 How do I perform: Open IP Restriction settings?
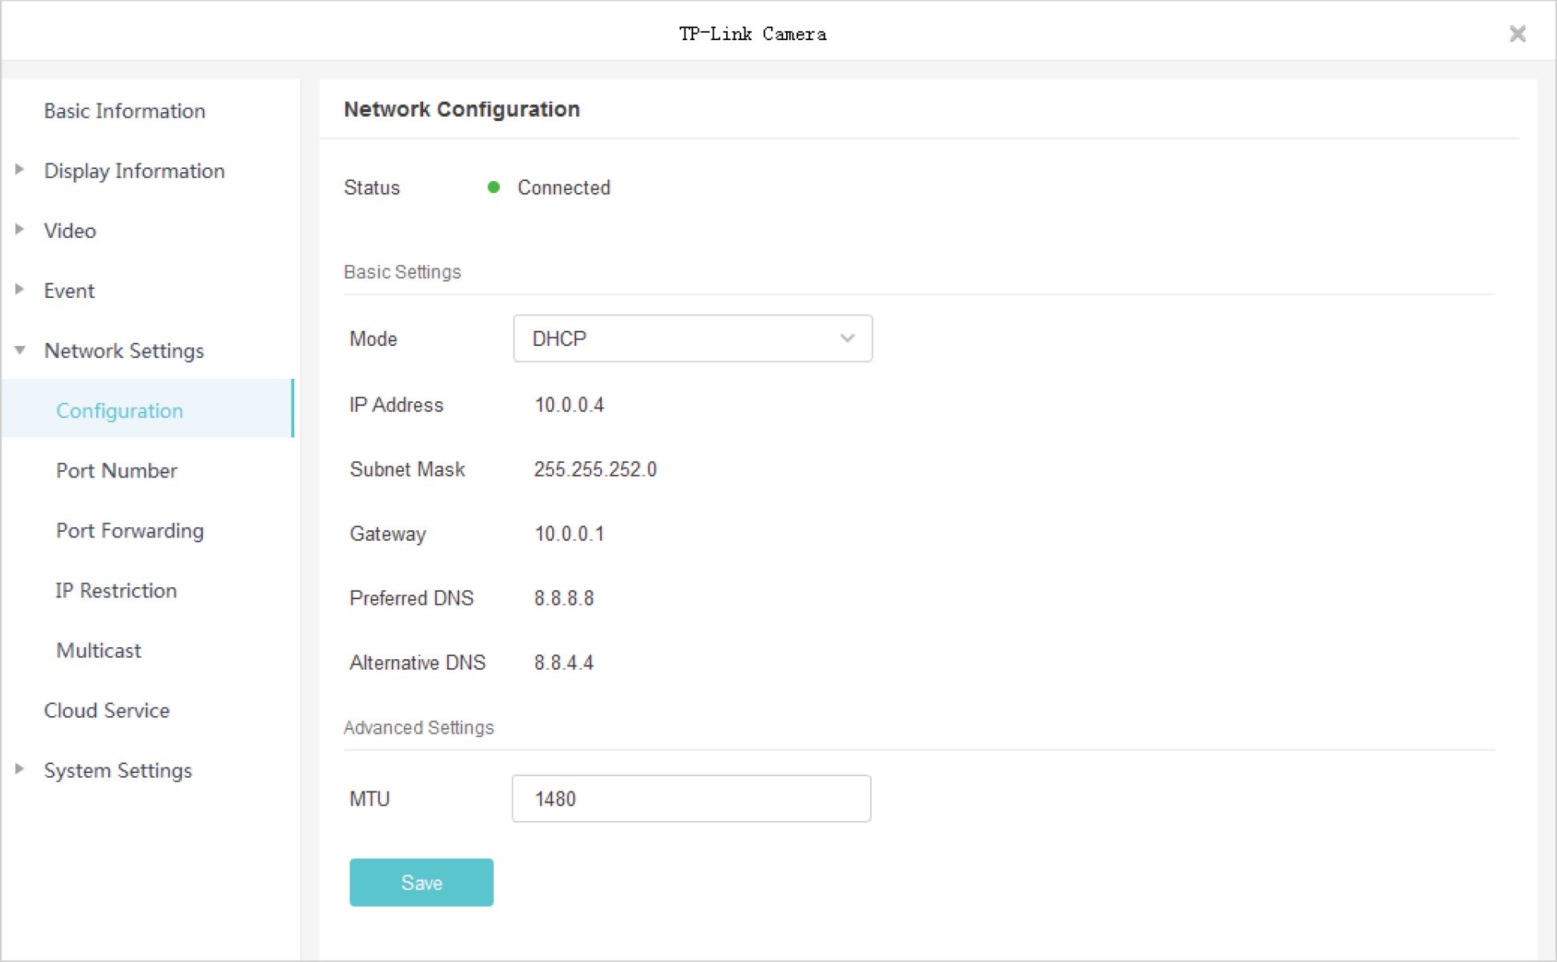tap(116, 590)
